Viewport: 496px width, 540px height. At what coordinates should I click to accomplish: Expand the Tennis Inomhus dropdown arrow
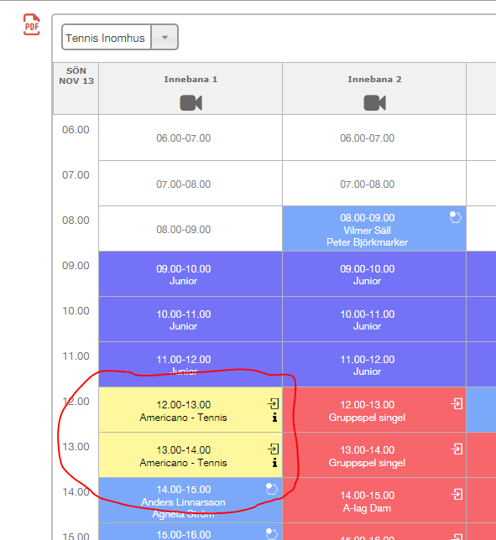coord(164,37)
